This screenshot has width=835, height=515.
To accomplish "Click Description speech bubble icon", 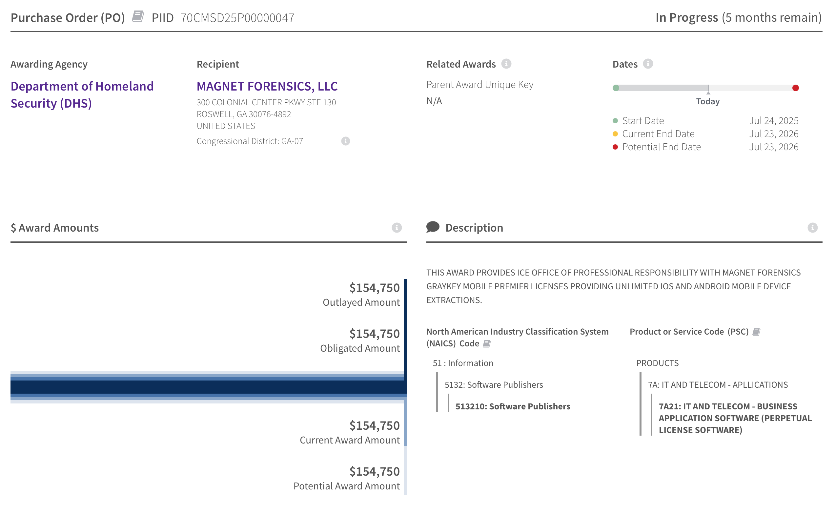I will click(x=433, y=227).
